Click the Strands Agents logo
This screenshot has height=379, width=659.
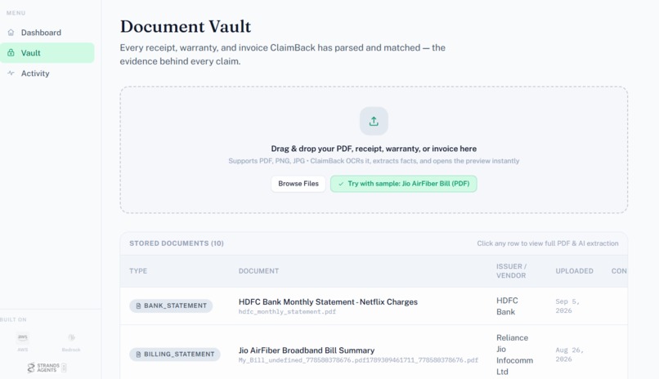click(47, 368)
